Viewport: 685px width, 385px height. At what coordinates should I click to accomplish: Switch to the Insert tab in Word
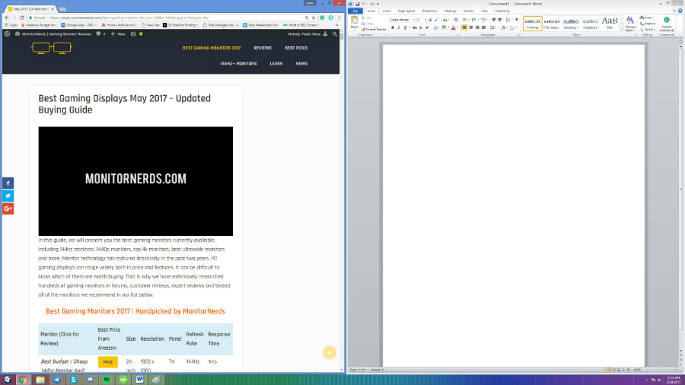387,11
